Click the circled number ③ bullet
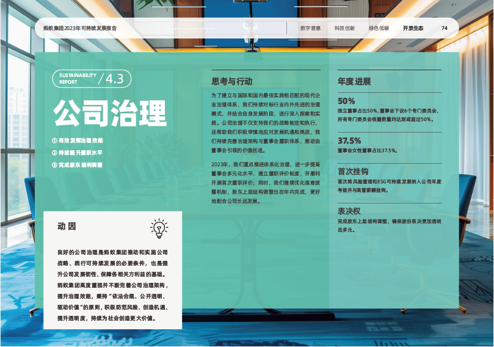 [x=54, y=165]
